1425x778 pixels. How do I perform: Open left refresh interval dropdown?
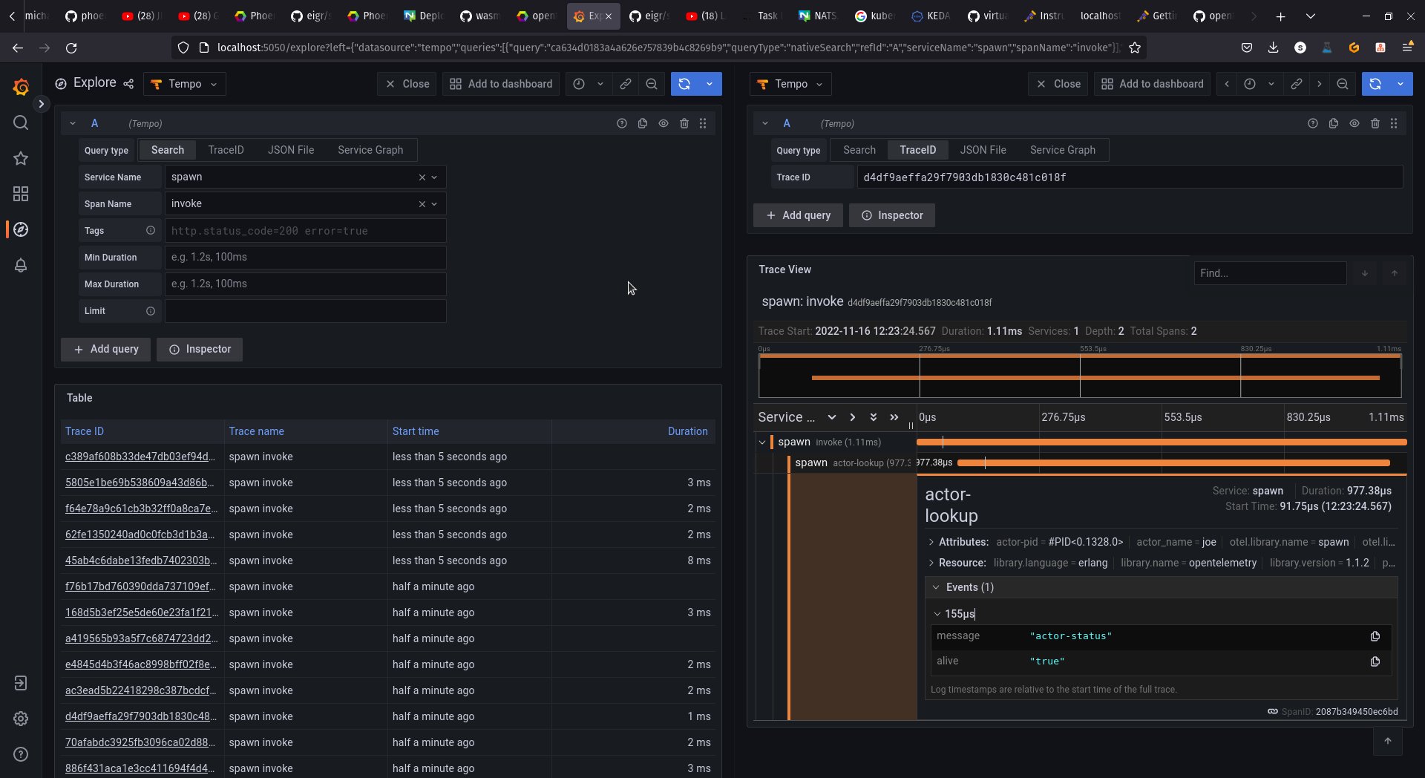pos(710,84)
